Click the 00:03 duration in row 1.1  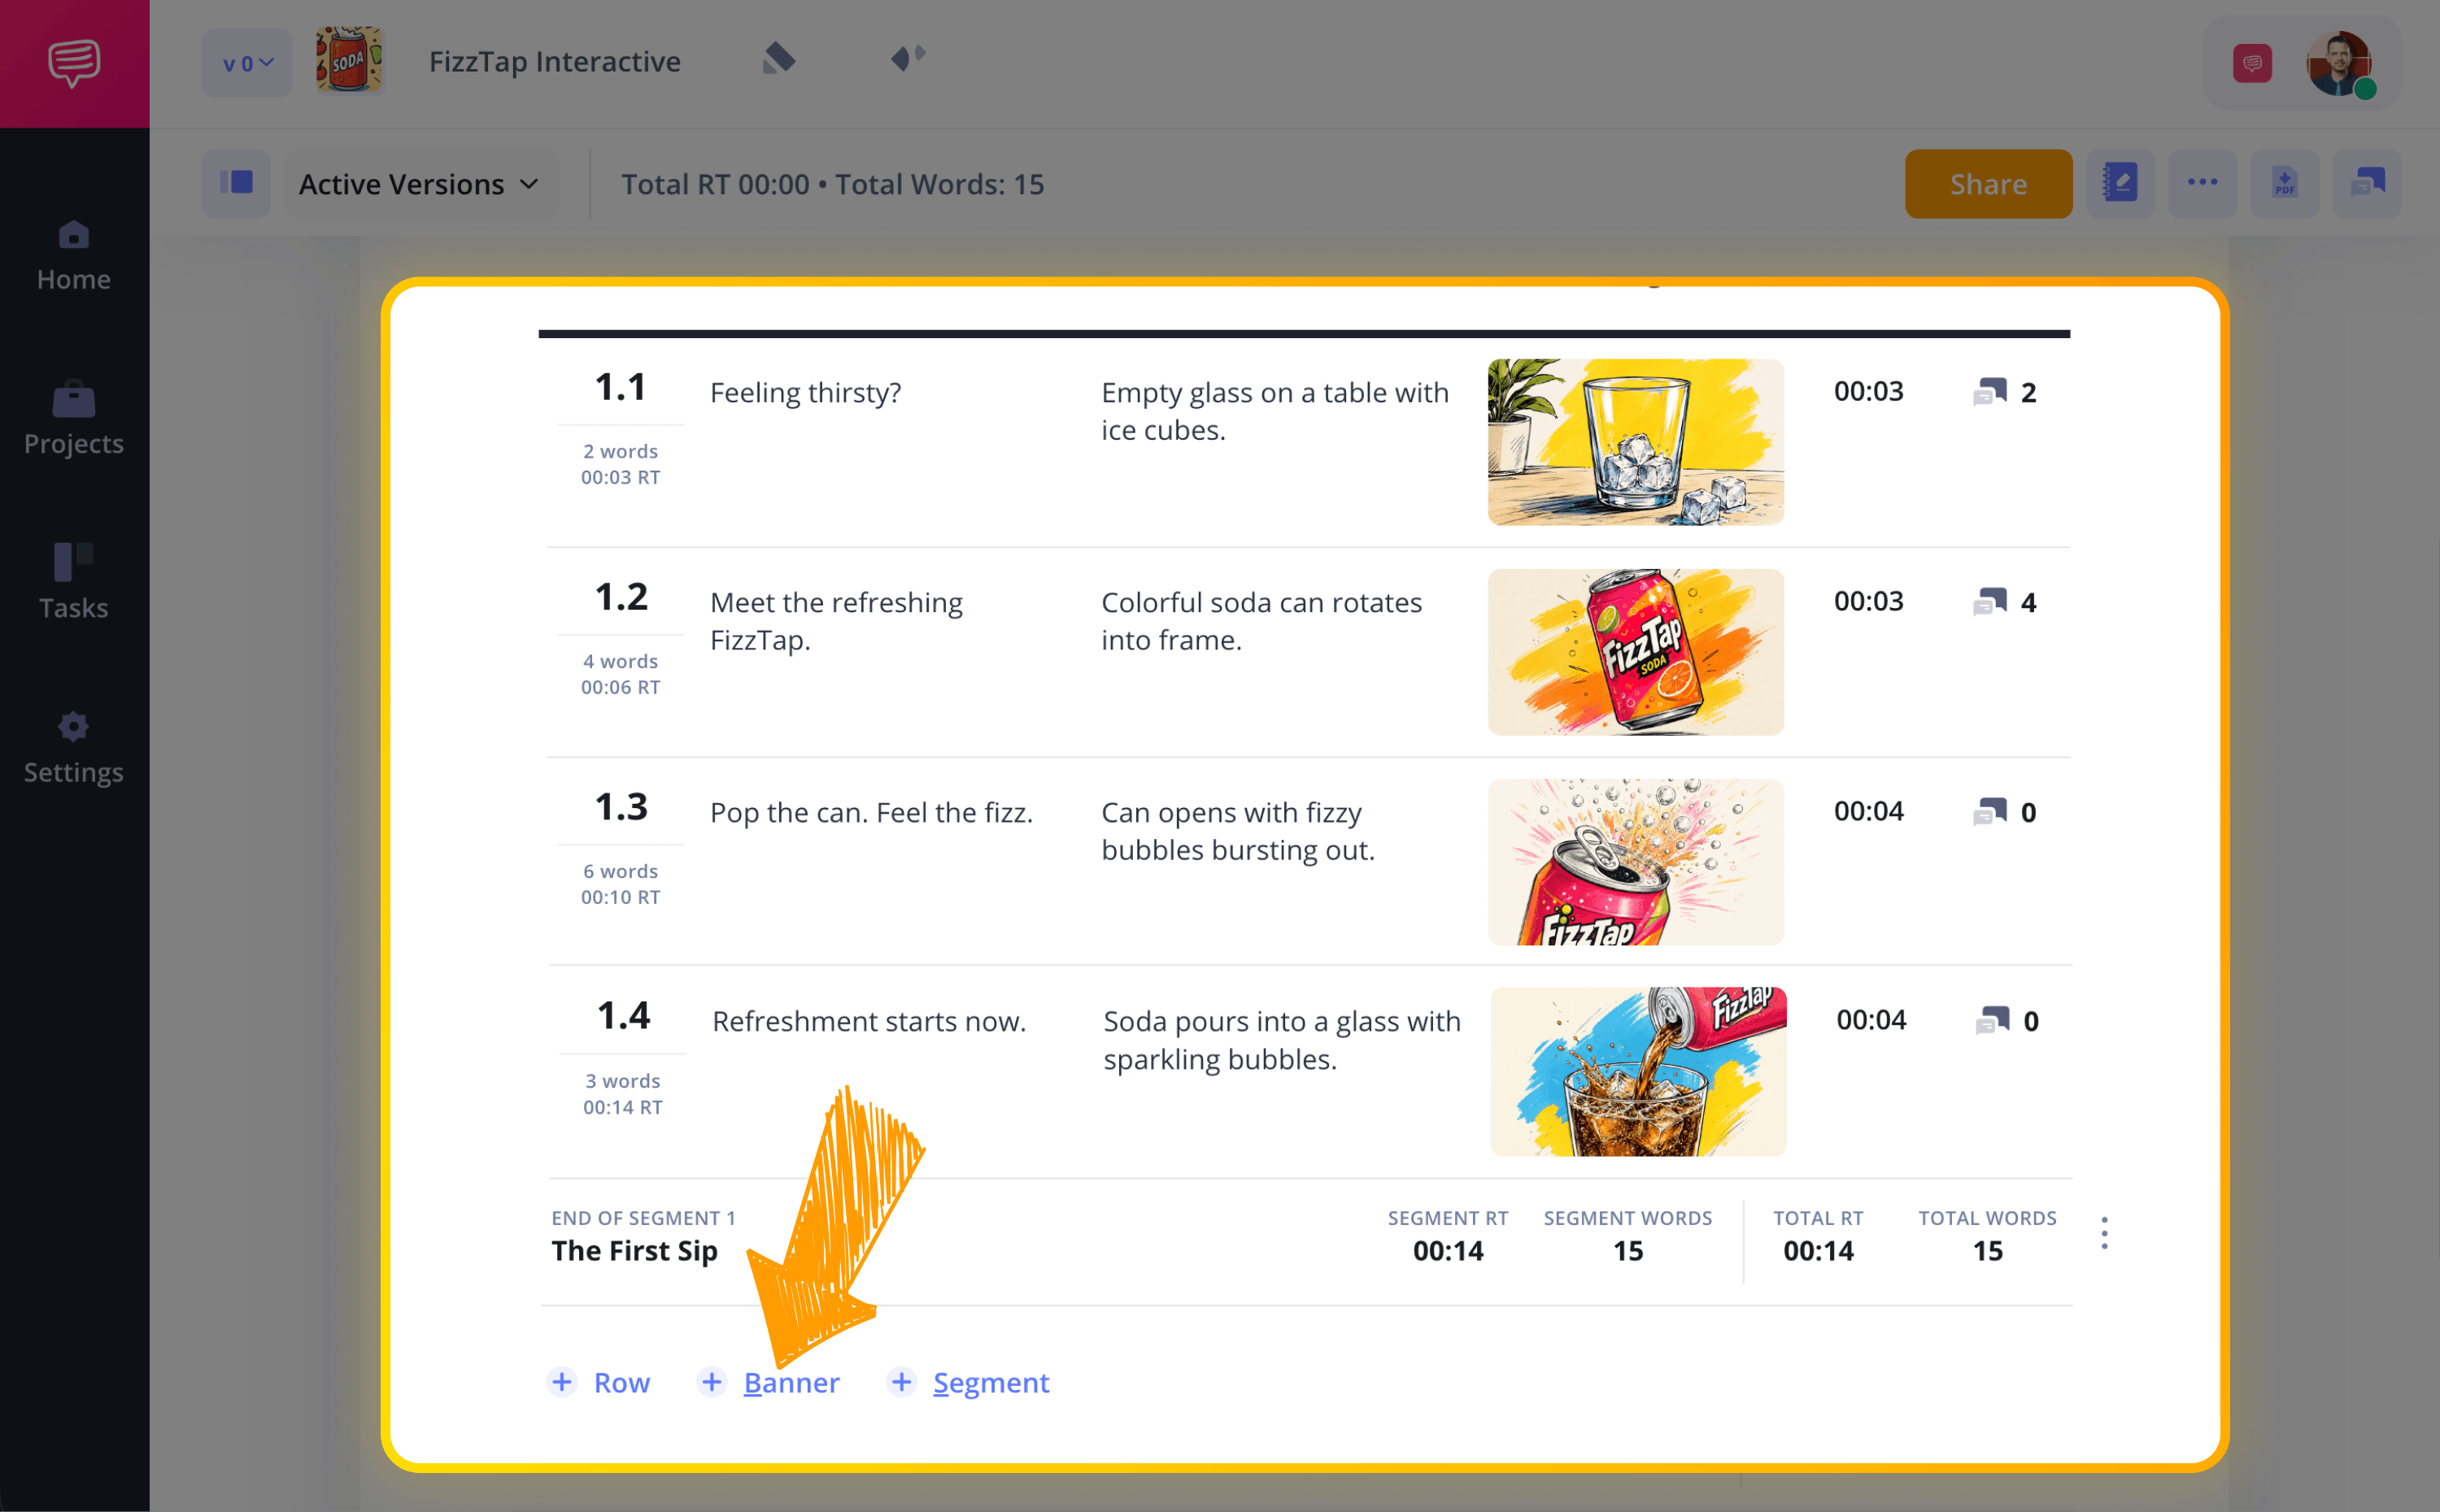[x=1867, y=391]
